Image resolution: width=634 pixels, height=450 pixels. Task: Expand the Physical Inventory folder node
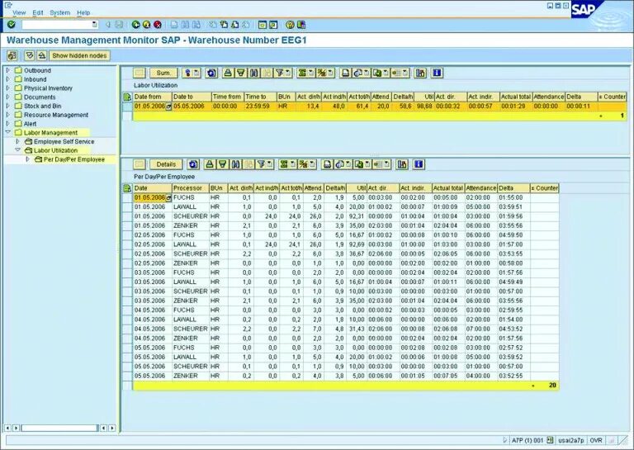[x=7, y=88]
